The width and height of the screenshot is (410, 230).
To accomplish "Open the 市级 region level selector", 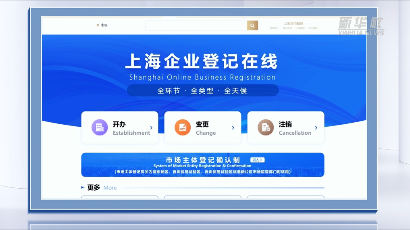I will tap(104, 25).
